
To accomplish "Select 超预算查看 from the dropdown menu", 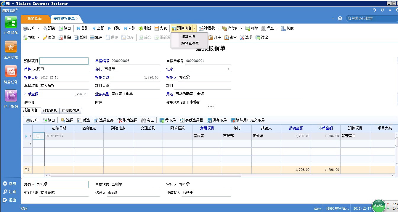I will coord(190,44).
